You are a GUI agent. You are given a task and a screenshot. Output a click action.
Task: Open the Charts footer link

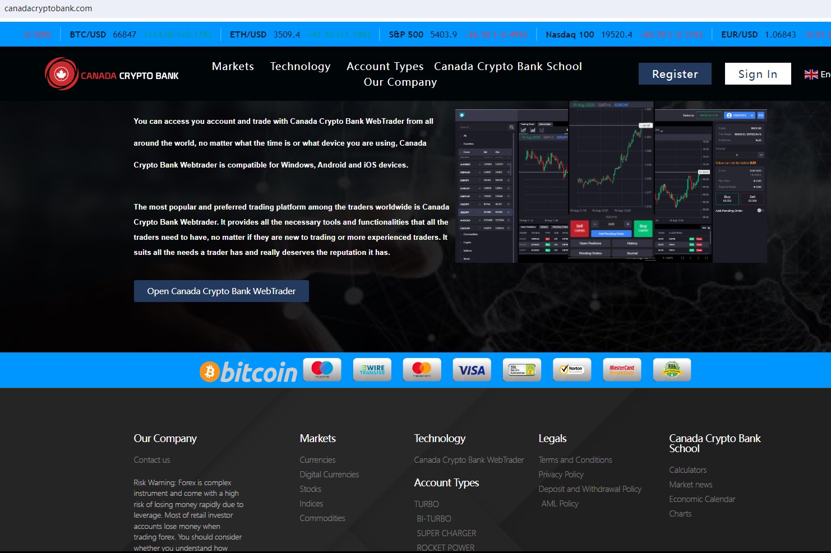tap(680, 514)
